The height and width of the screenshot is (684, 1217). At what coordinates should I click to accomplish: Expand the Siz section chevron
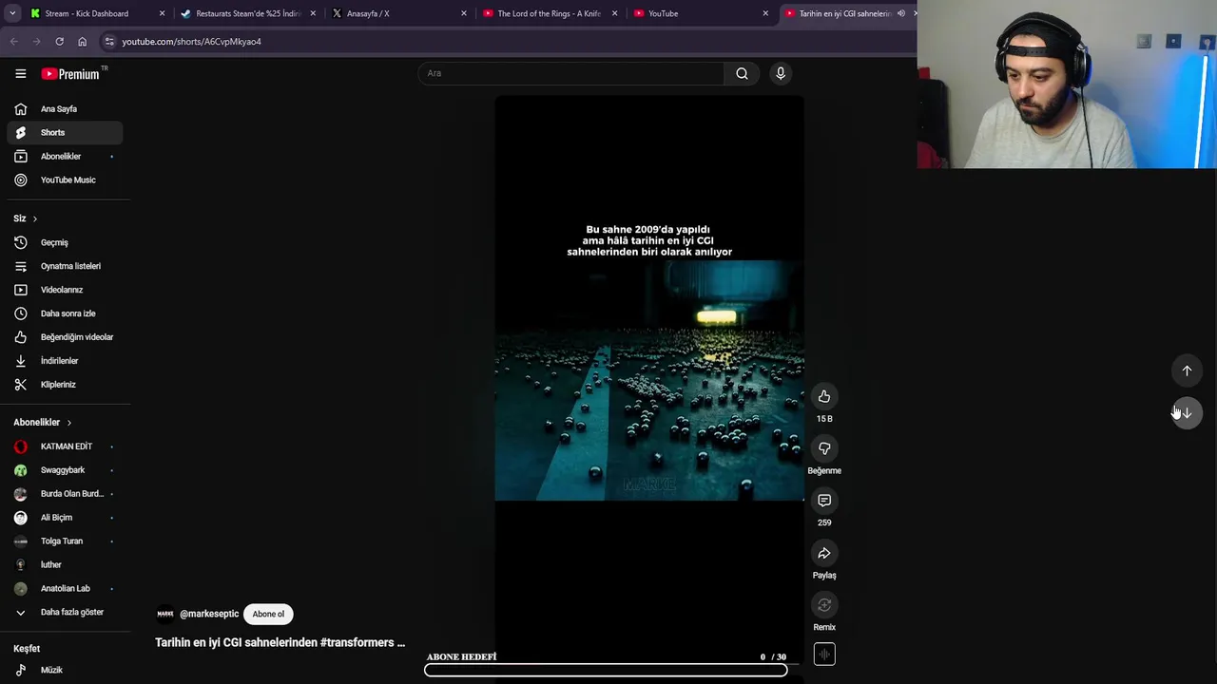(x=35, y=218)
